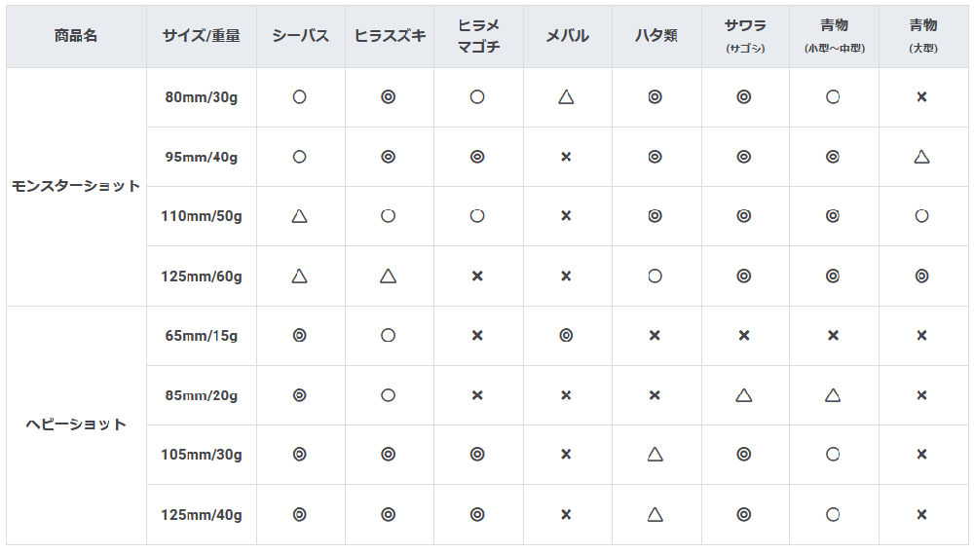Click the triangle for サワラ at 85mm/20g
Image resolution: width=974 pixels, height=553 pixels.
(744, 394)
